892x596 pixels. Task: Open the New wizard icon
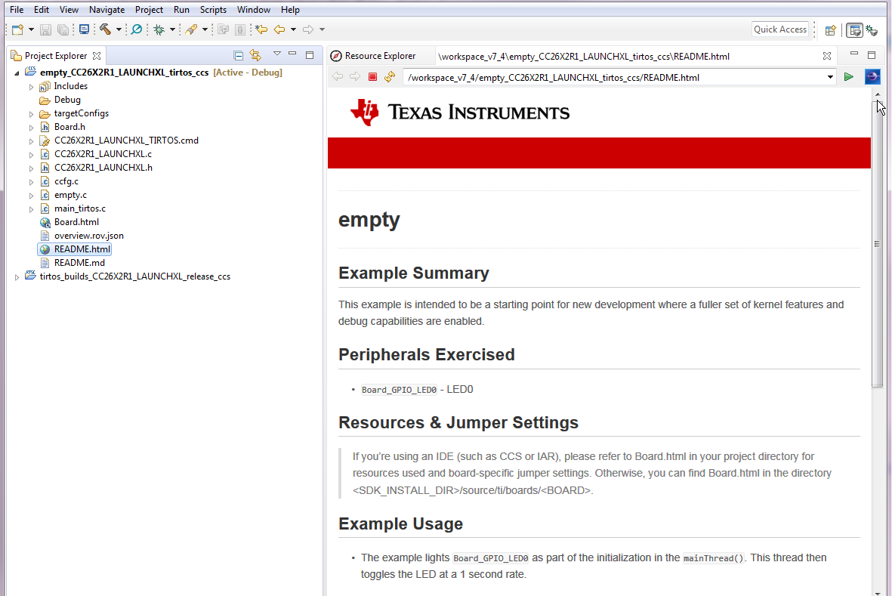click(15, 29)
